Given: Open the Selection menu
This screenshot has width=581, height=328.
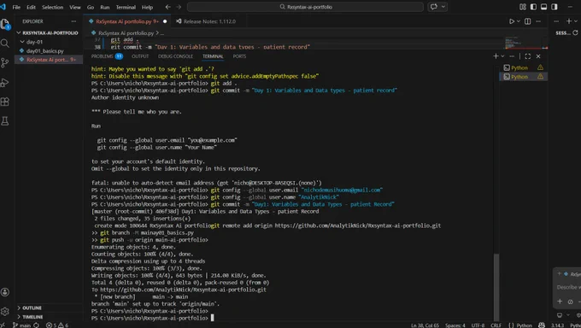Looking at the screenshot, I should 52,7.
